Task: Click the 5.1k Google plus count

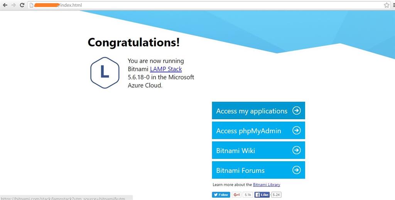Action: pos(248,195)
